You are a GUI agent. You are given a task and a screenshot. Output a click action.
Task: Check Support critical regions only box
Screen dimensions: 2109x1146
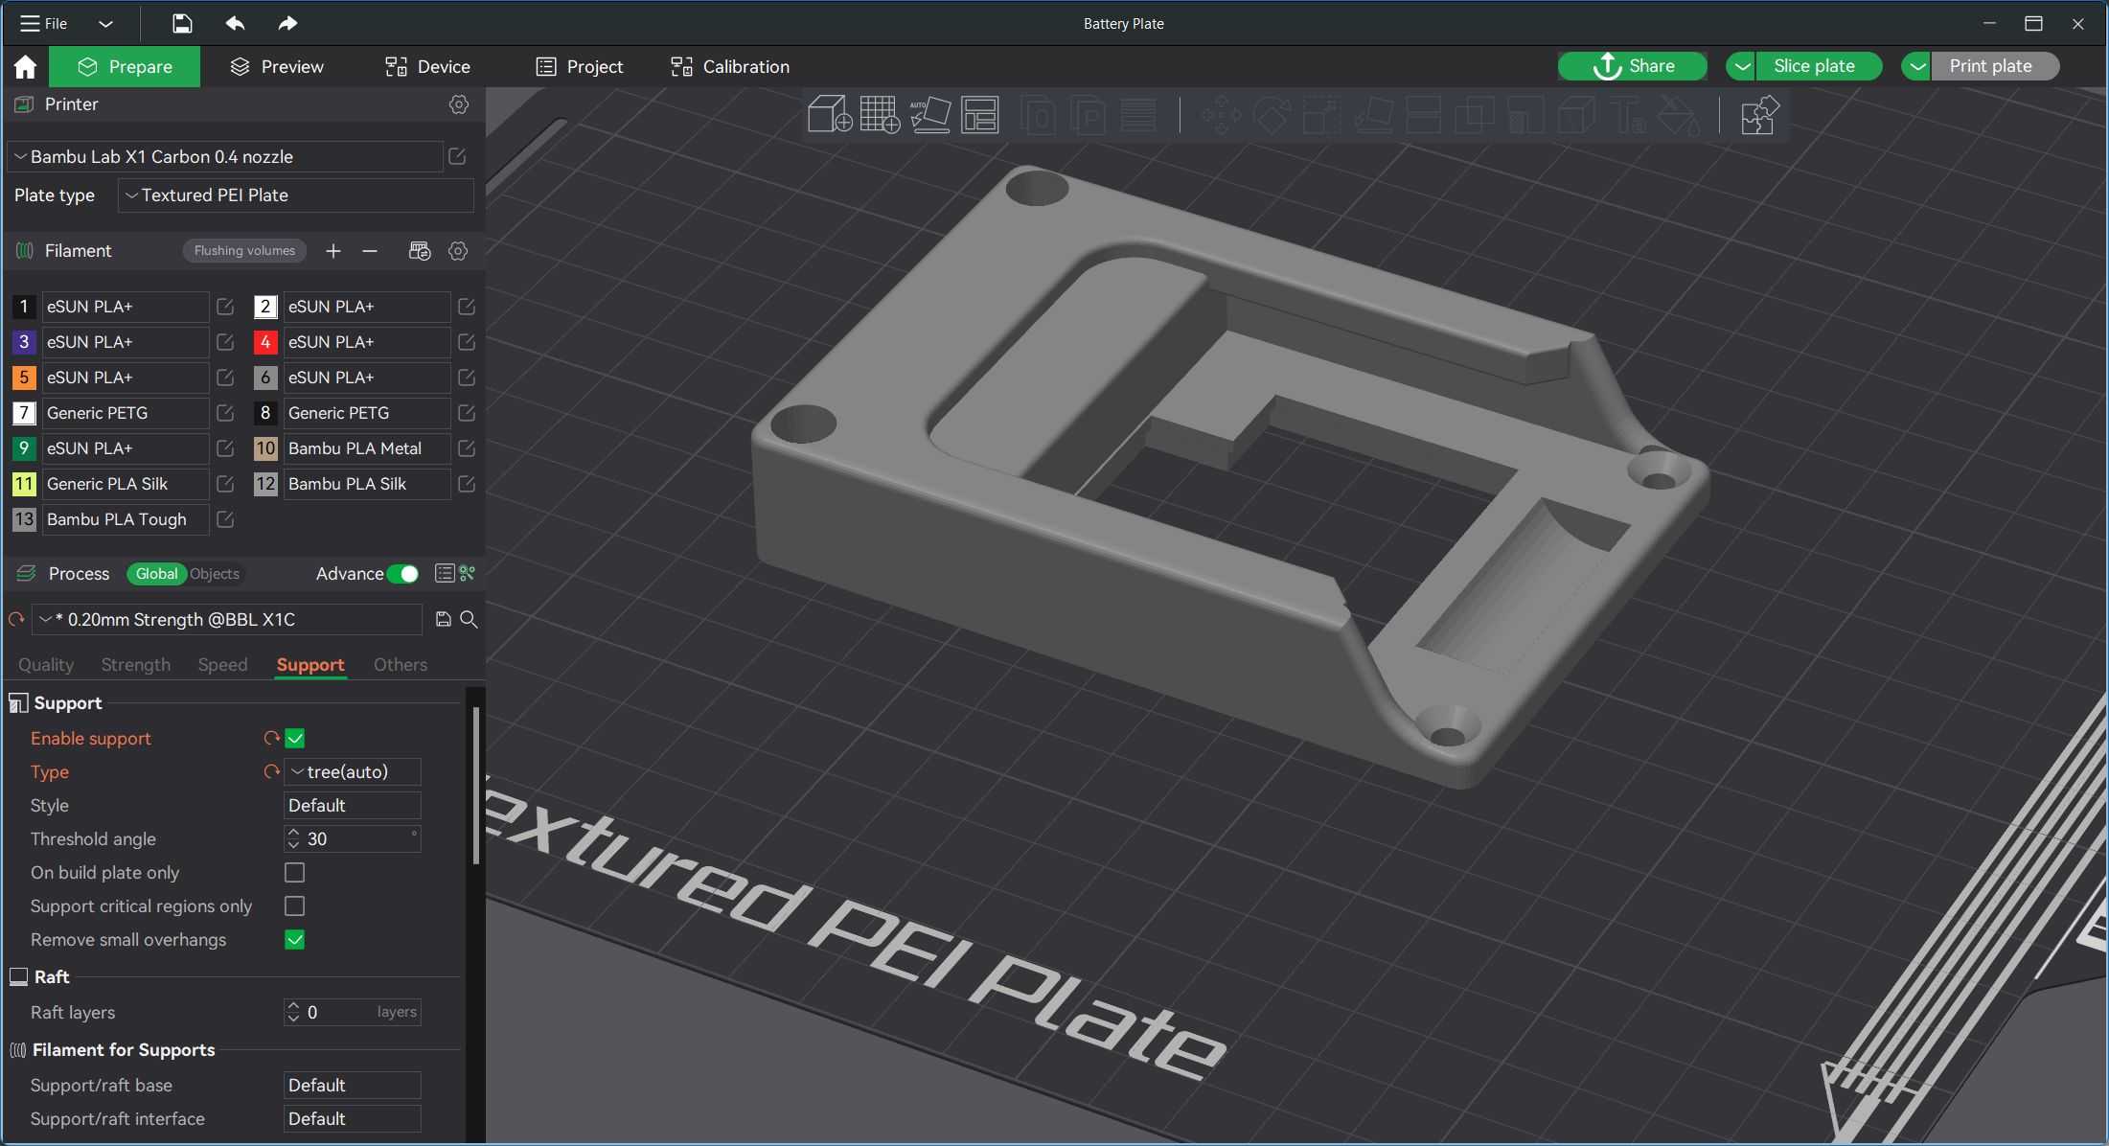[x=295, y=905]
